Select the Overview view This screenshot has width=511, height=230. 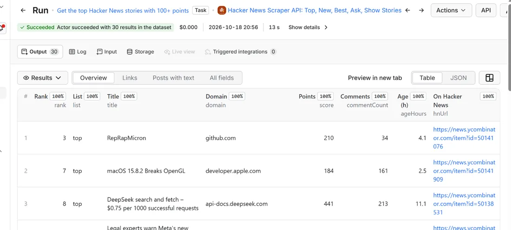click(x=93, y=78)
